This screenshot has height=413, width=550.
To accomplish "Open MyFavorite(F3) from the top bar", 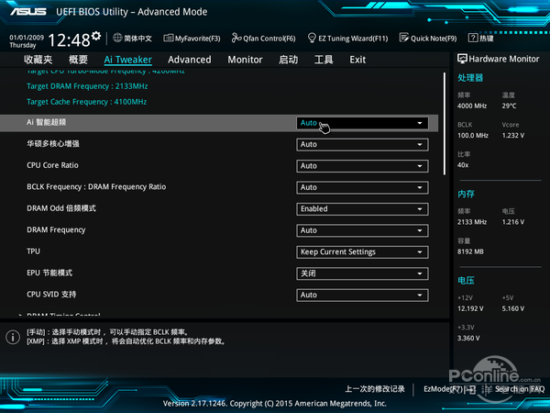I will tap(192, 38).
